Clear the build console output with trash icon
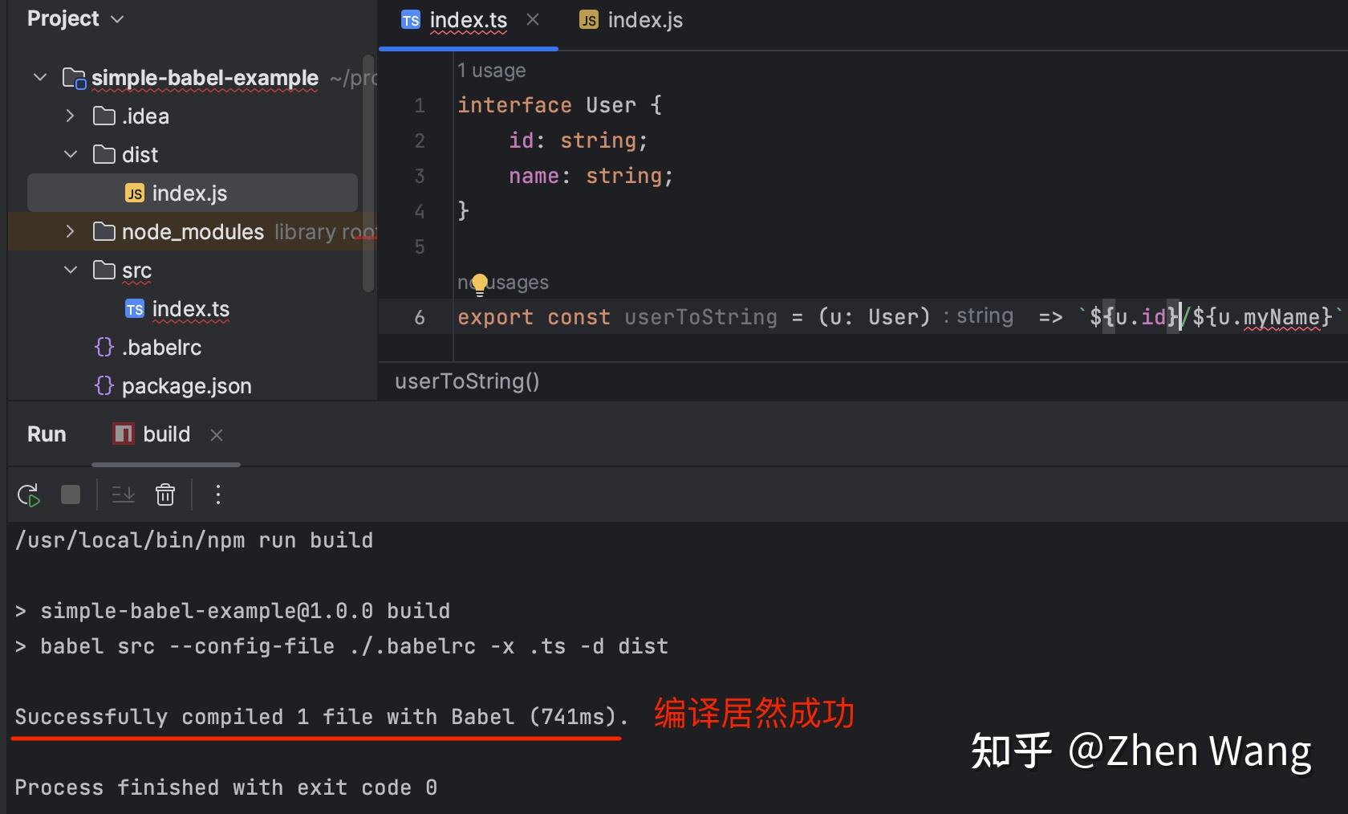Viewport: 1348px width, 814px height. point(164,495)
